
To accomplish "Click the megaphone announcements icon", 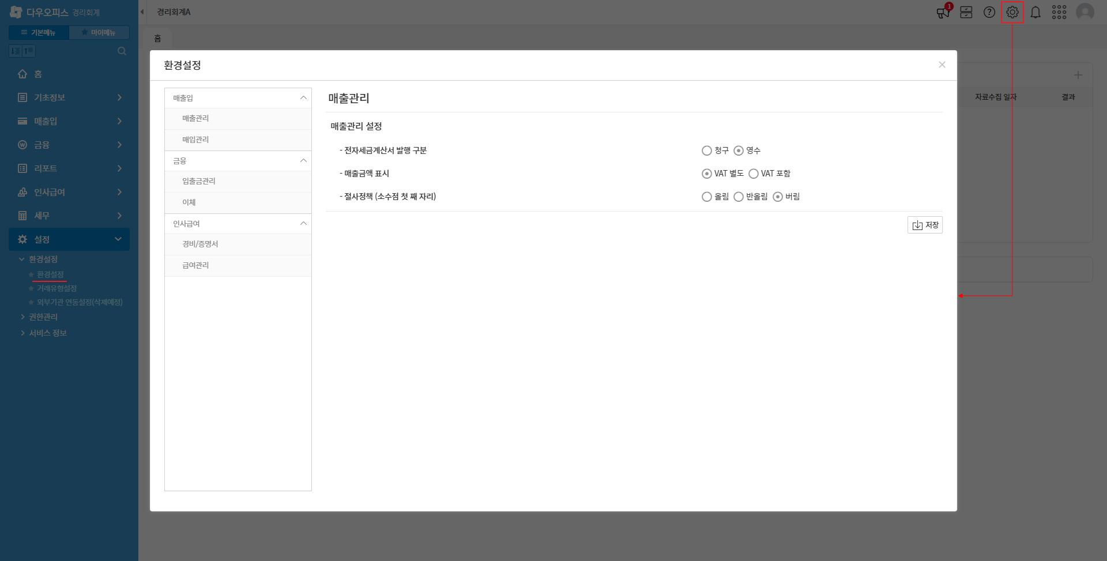I will coord(943,12).
